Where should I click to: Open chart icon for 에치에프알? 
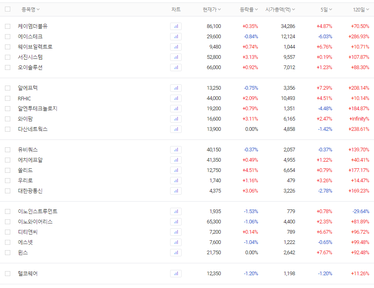point(176,160)
